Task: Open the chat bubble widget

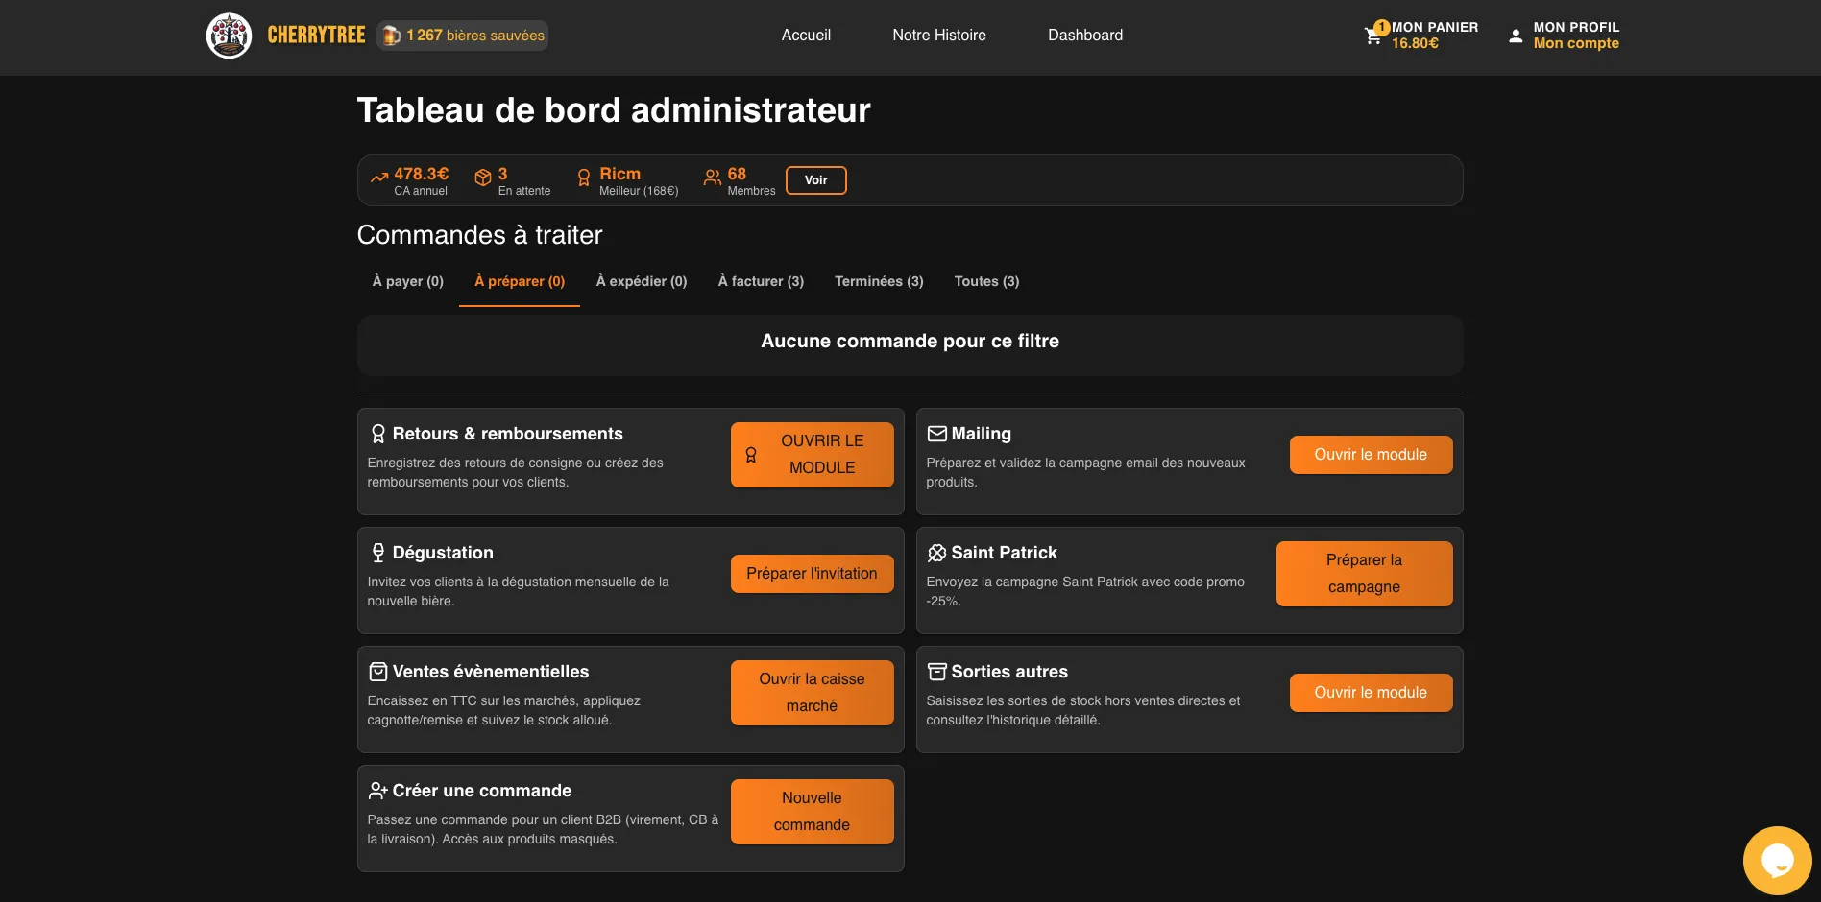Action: coord(1777,860)
